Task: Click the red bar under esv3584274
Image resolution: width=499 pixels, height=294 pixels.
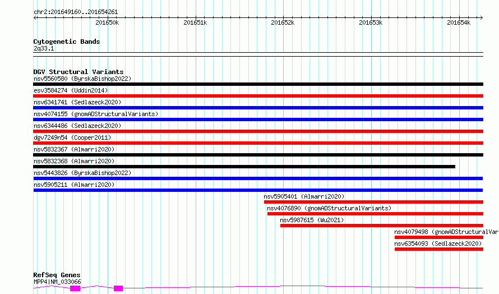Action: 258,96
